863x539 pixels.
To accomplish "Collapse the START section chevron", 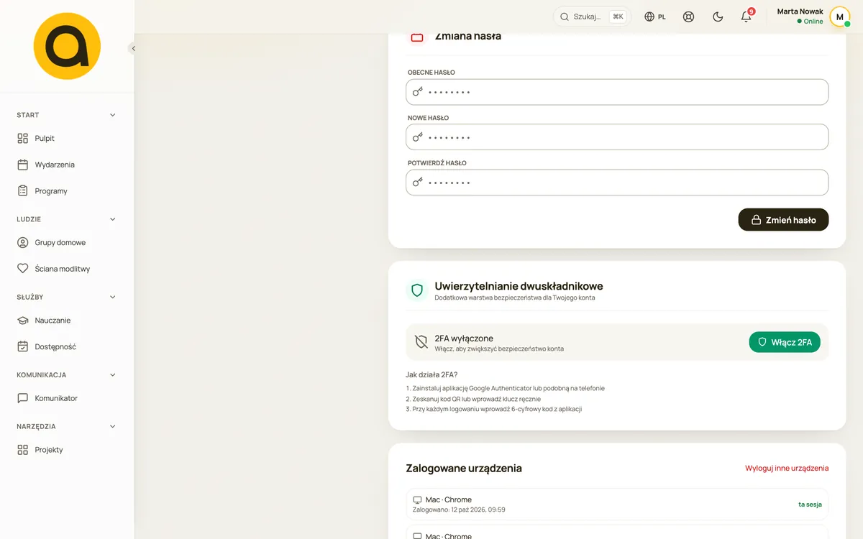I will [112, 115].
